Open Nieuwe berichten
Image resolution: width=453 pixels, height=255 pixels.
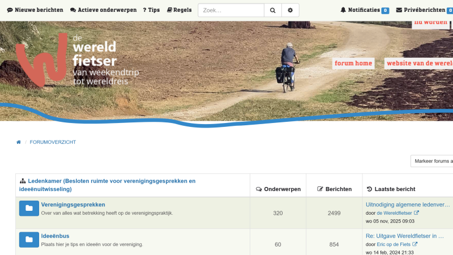pyautogui.click(x=35, y=10)
